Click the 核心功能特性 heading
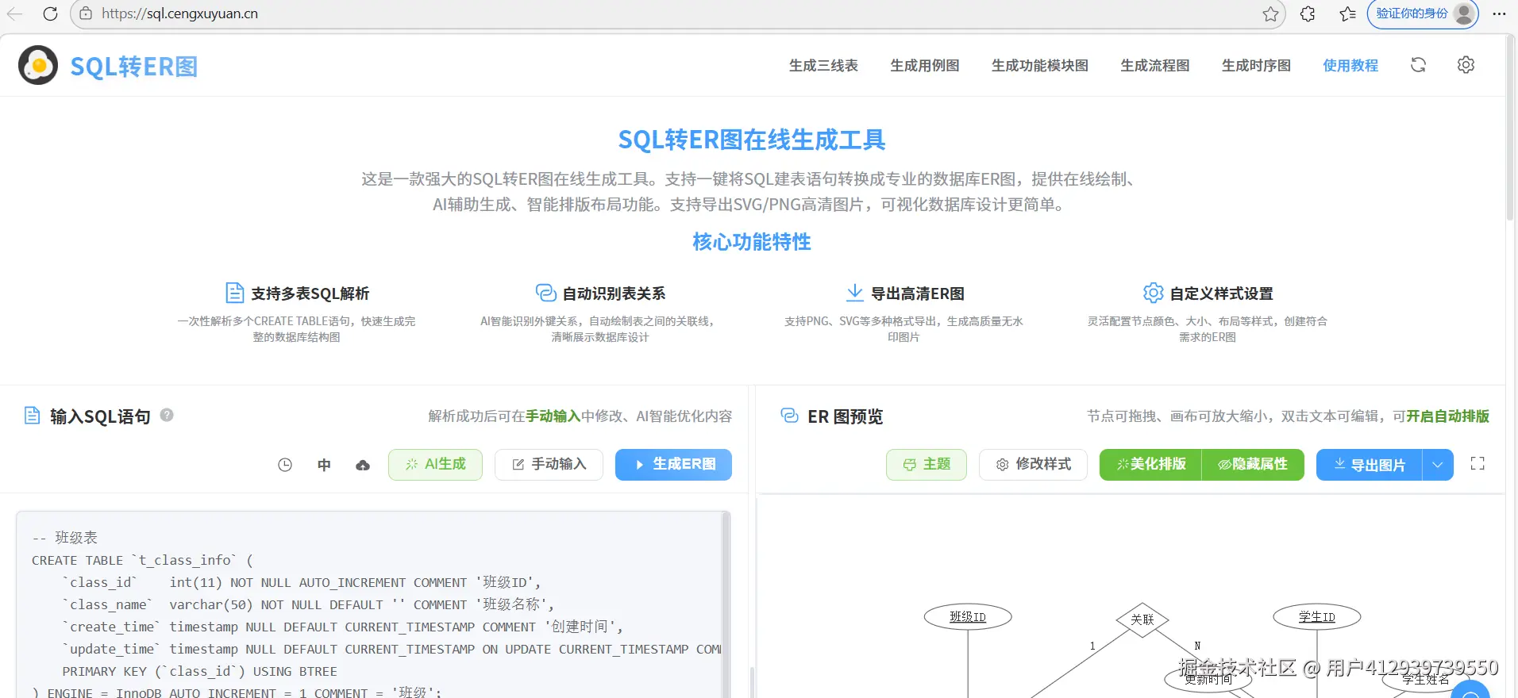This screenshot has width=1518, height=698. point(752,242)
